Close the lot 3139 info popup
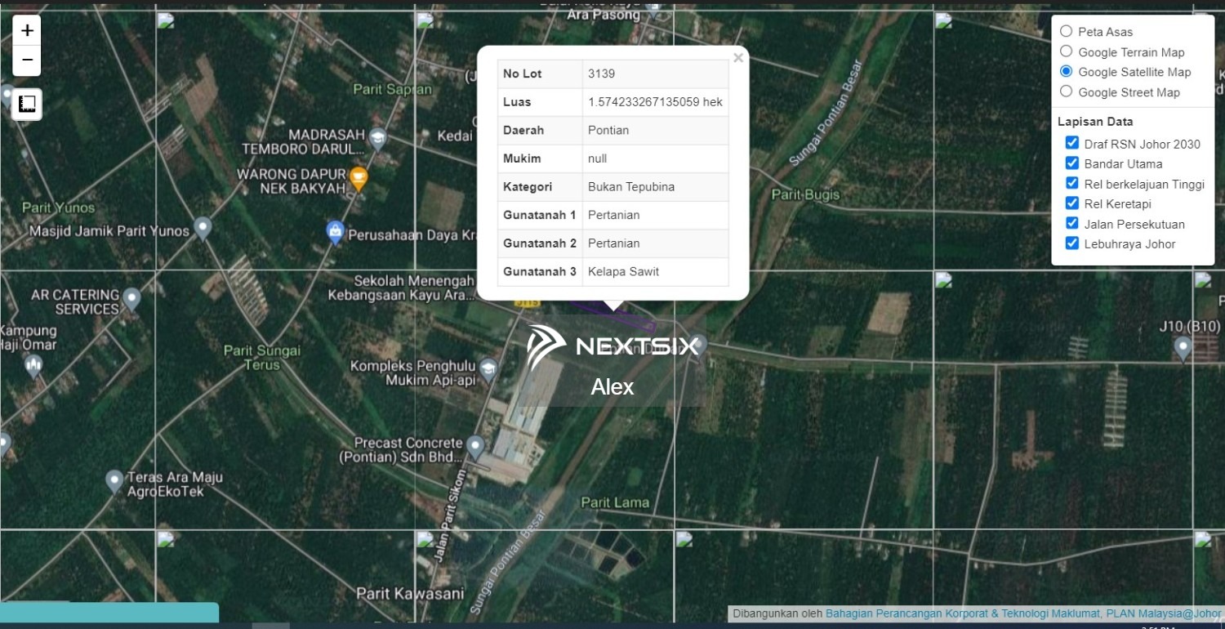The width and height of the screenshot is (1225, 629). (x=738, y=57)
